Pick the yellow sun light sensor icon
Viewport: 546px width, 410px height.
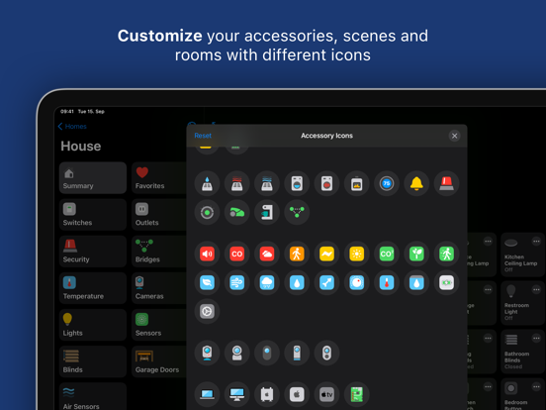tap(356, 254)
